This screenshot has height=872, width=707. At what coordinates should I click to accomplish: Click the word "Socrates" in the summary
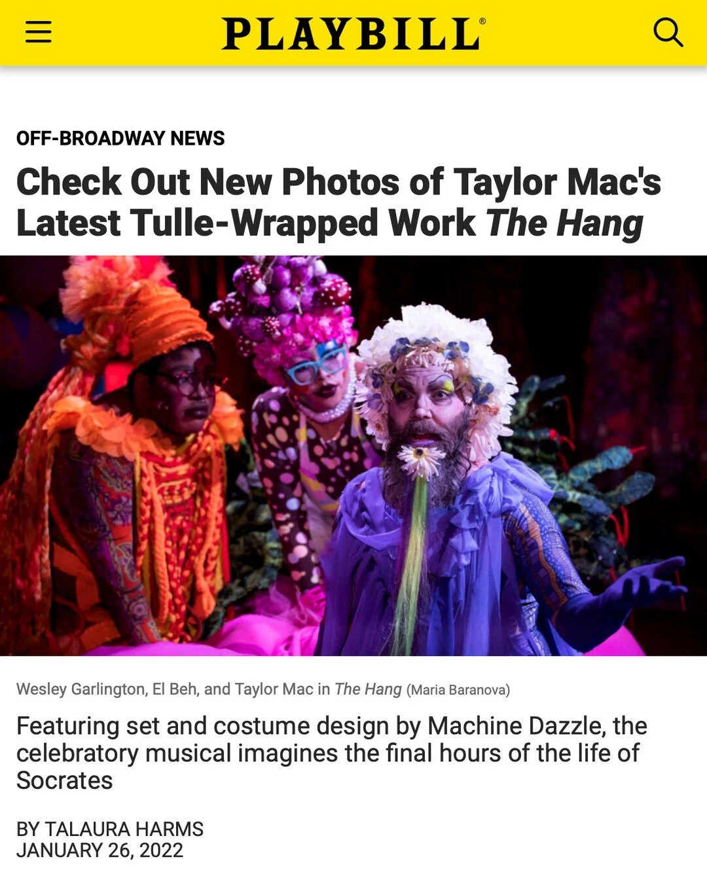pos(64,781)
